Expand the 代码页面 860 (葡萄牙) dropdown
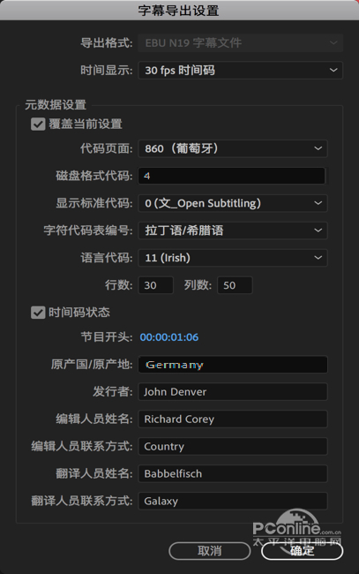 233,148
